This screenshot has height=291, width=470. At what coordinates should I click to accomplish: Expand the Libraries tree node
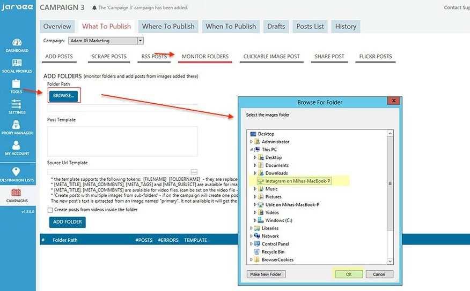click(x=252, y=228)
